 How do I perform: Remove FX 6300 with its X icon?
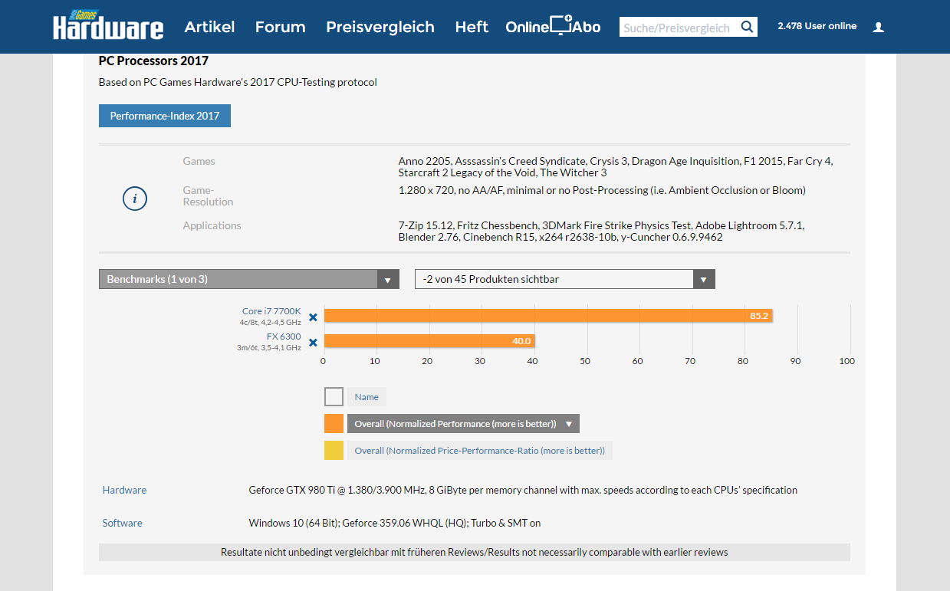coord(313,343)
